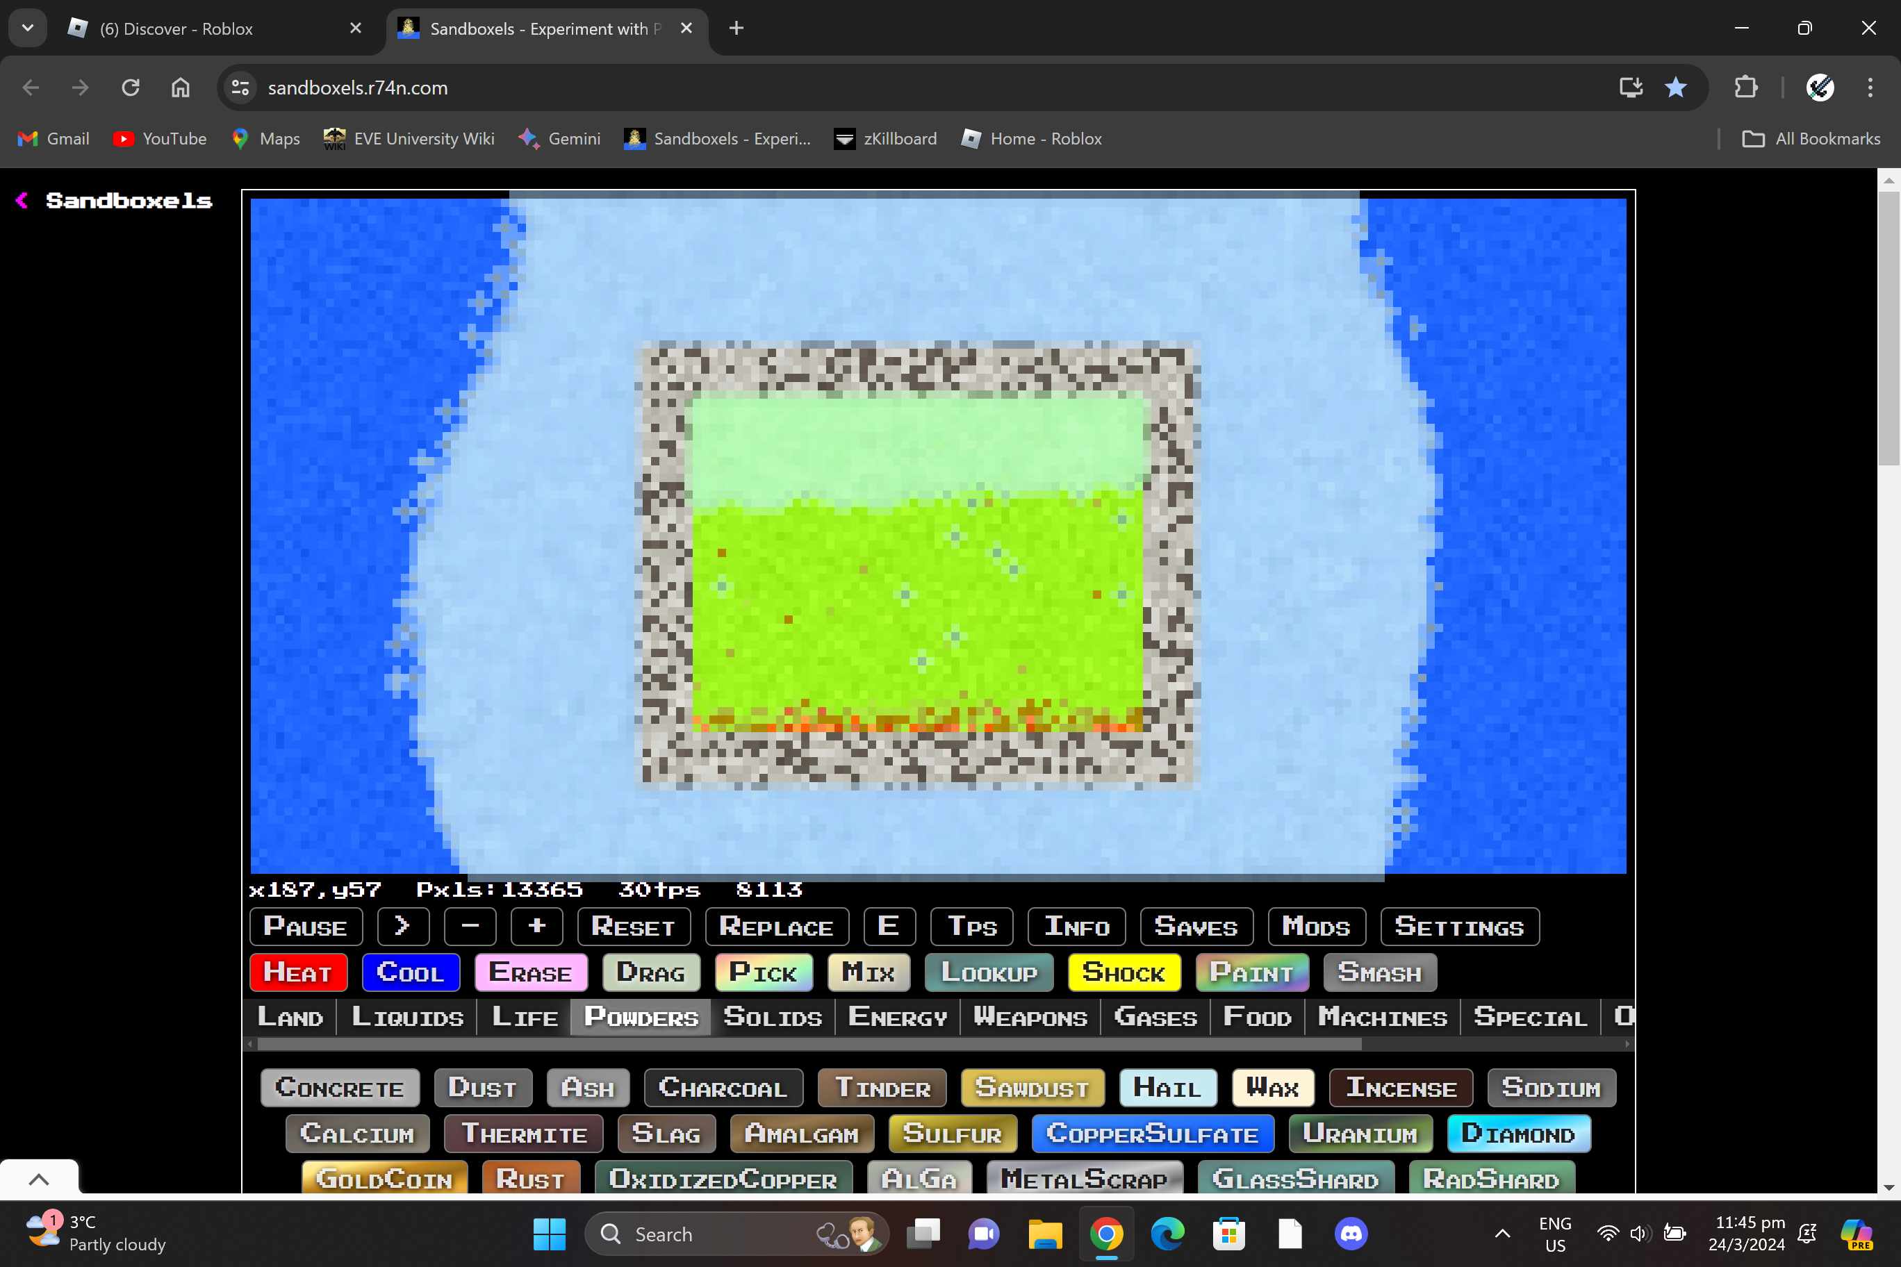Select the Smash tool
This screenshot has width=1901, height=1267.
pos(1380,972)
